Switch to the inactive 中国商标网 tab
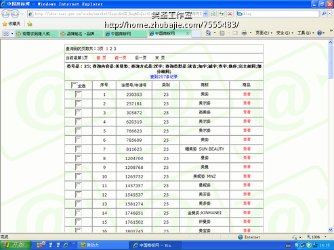The image size is (334, 250). click(x=125, y=34)
